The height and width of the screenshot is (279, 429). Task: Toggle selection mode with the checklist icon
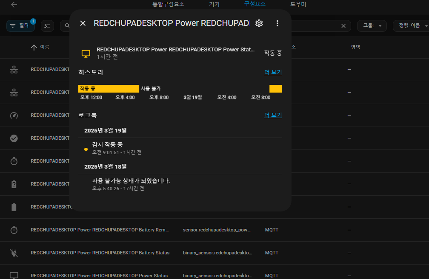coord(47,26)
